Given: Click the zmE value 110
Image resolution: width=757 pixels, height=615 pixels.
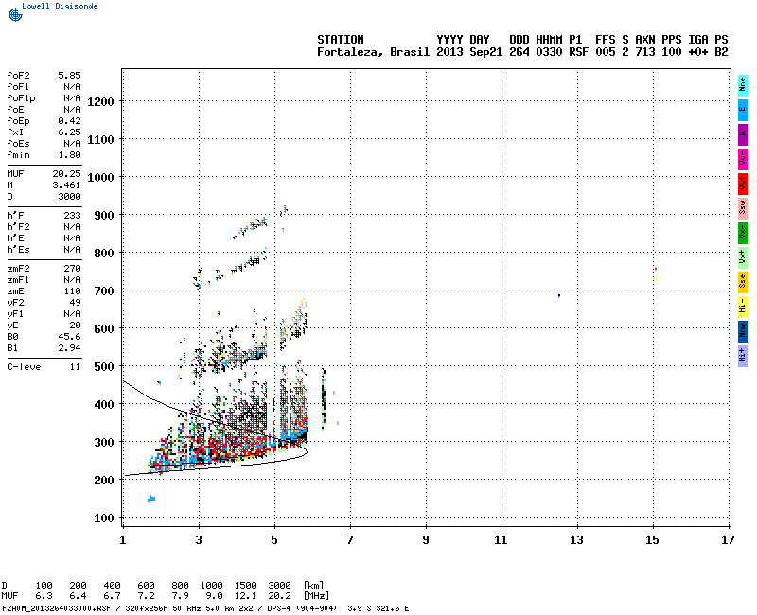Looking at the screenshot, I should click(x=73, y=291).
